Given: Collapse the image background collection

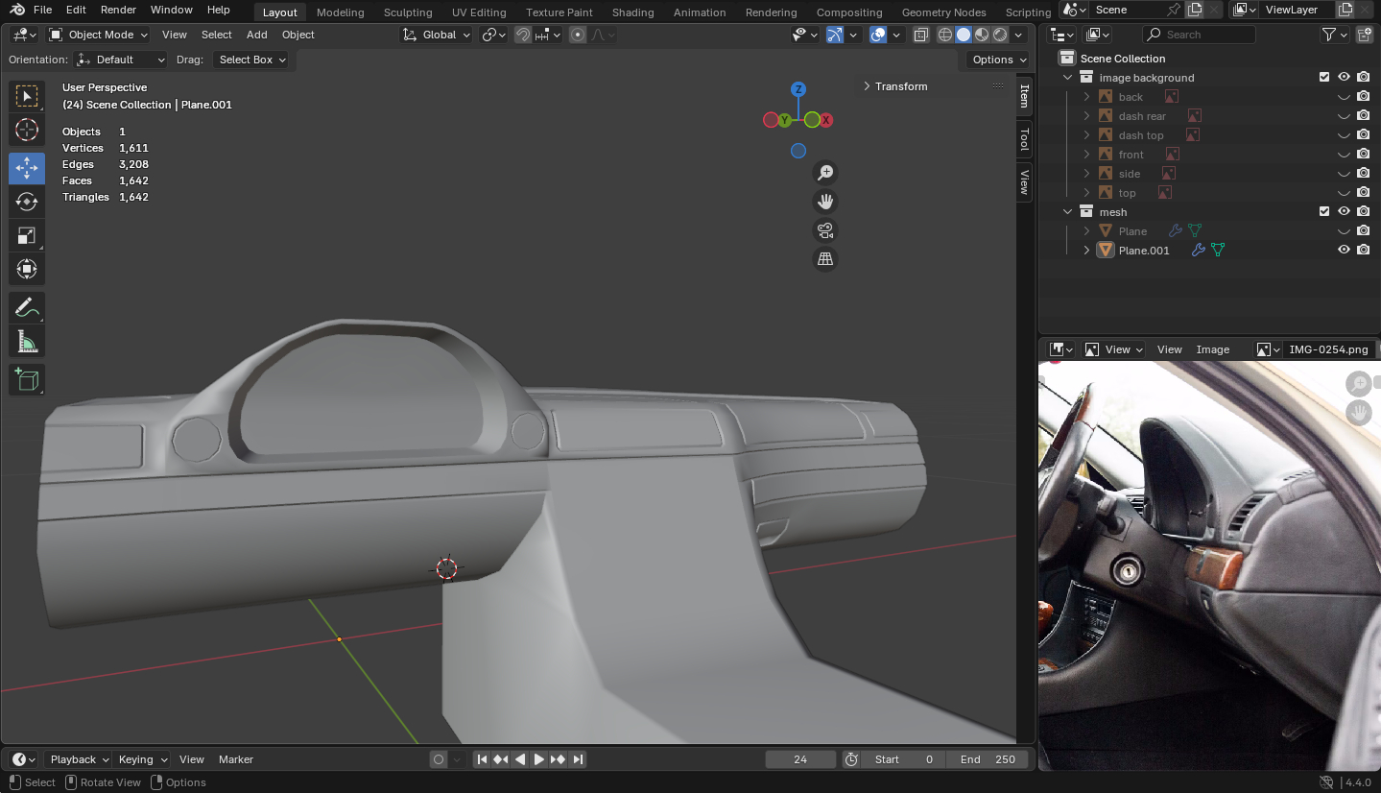Looking at the screenshot, I should click(x=1067, y=78).
